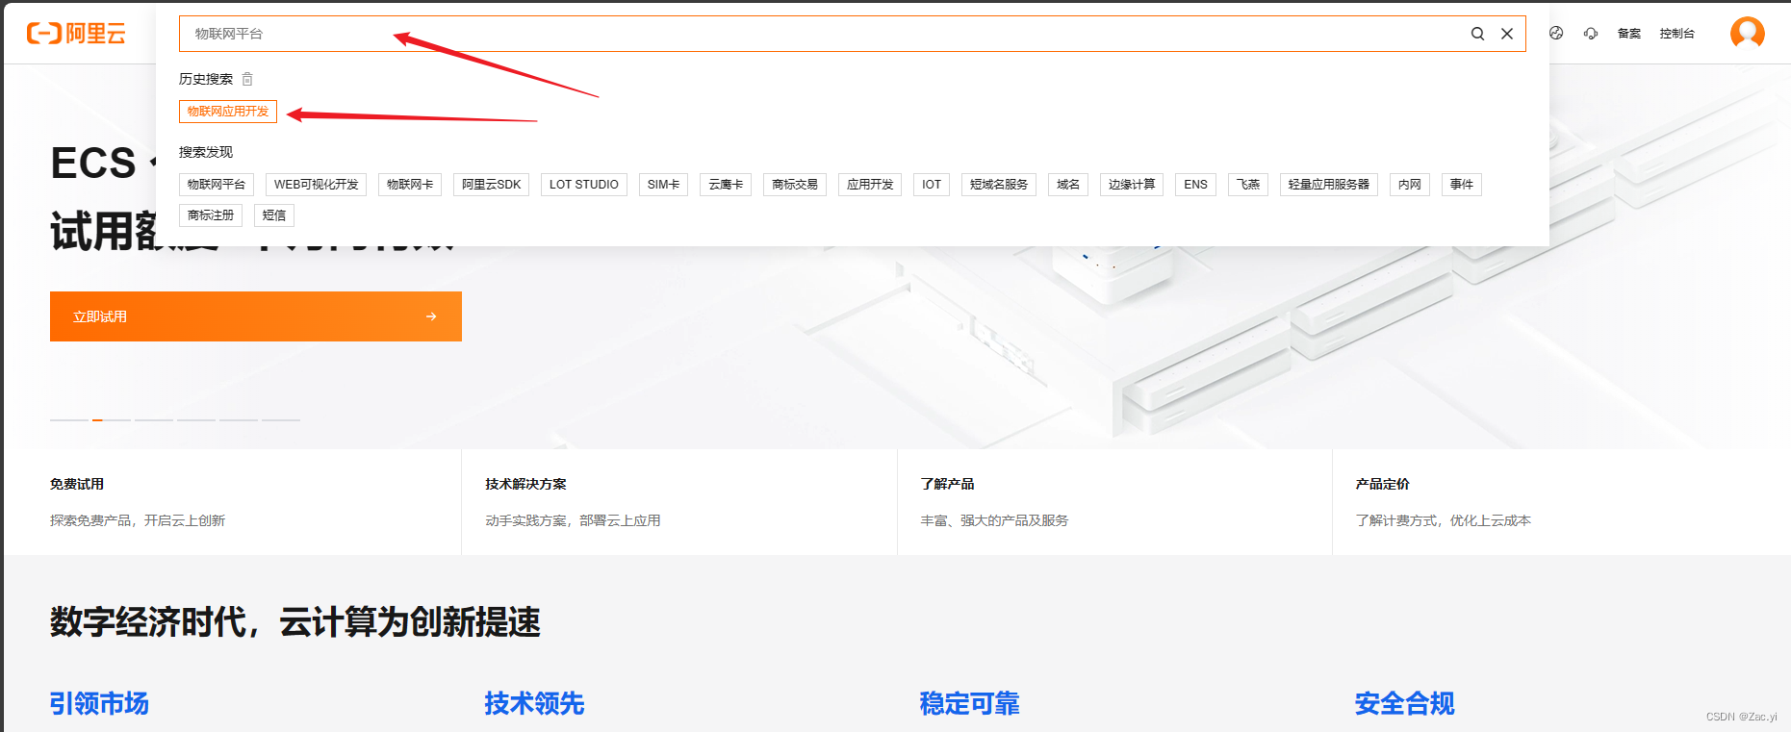Select suggestion tag IOT
The width and height of the screenshot is (1791, 732).
tap(932, 185)
